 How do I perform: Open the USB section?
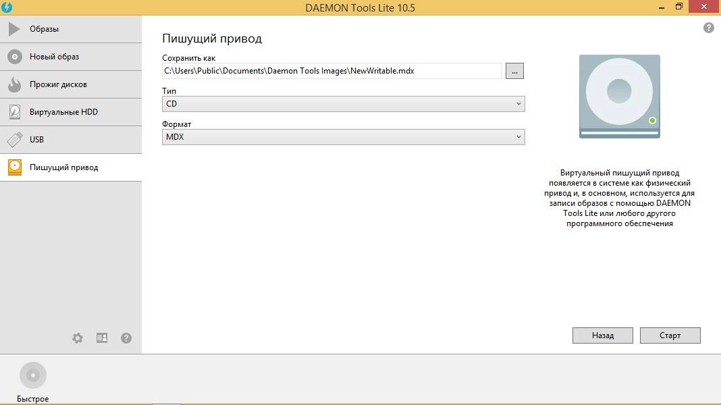(71, 140)
